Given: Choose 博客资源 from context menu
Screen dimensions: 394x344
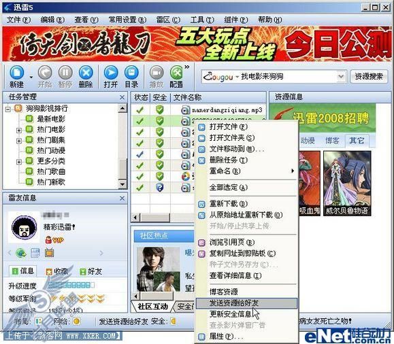Looking at the screenshot, I should (x=247, y=292).
